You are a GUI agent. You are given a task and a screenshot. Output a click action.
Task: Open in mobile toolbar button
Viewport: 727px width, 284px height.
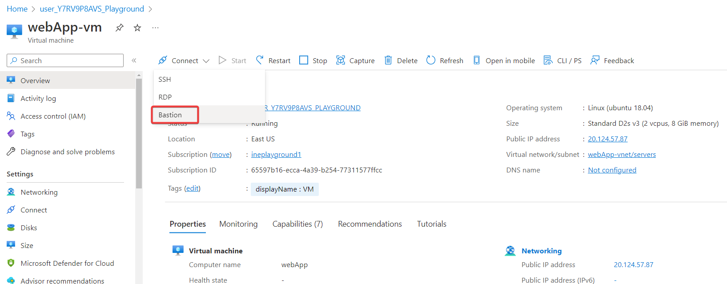504,60
